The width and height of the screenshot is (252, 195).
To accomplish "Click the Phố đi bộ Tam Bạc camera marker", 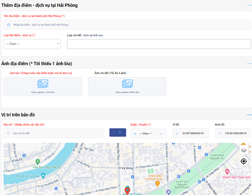I will 43,175.
